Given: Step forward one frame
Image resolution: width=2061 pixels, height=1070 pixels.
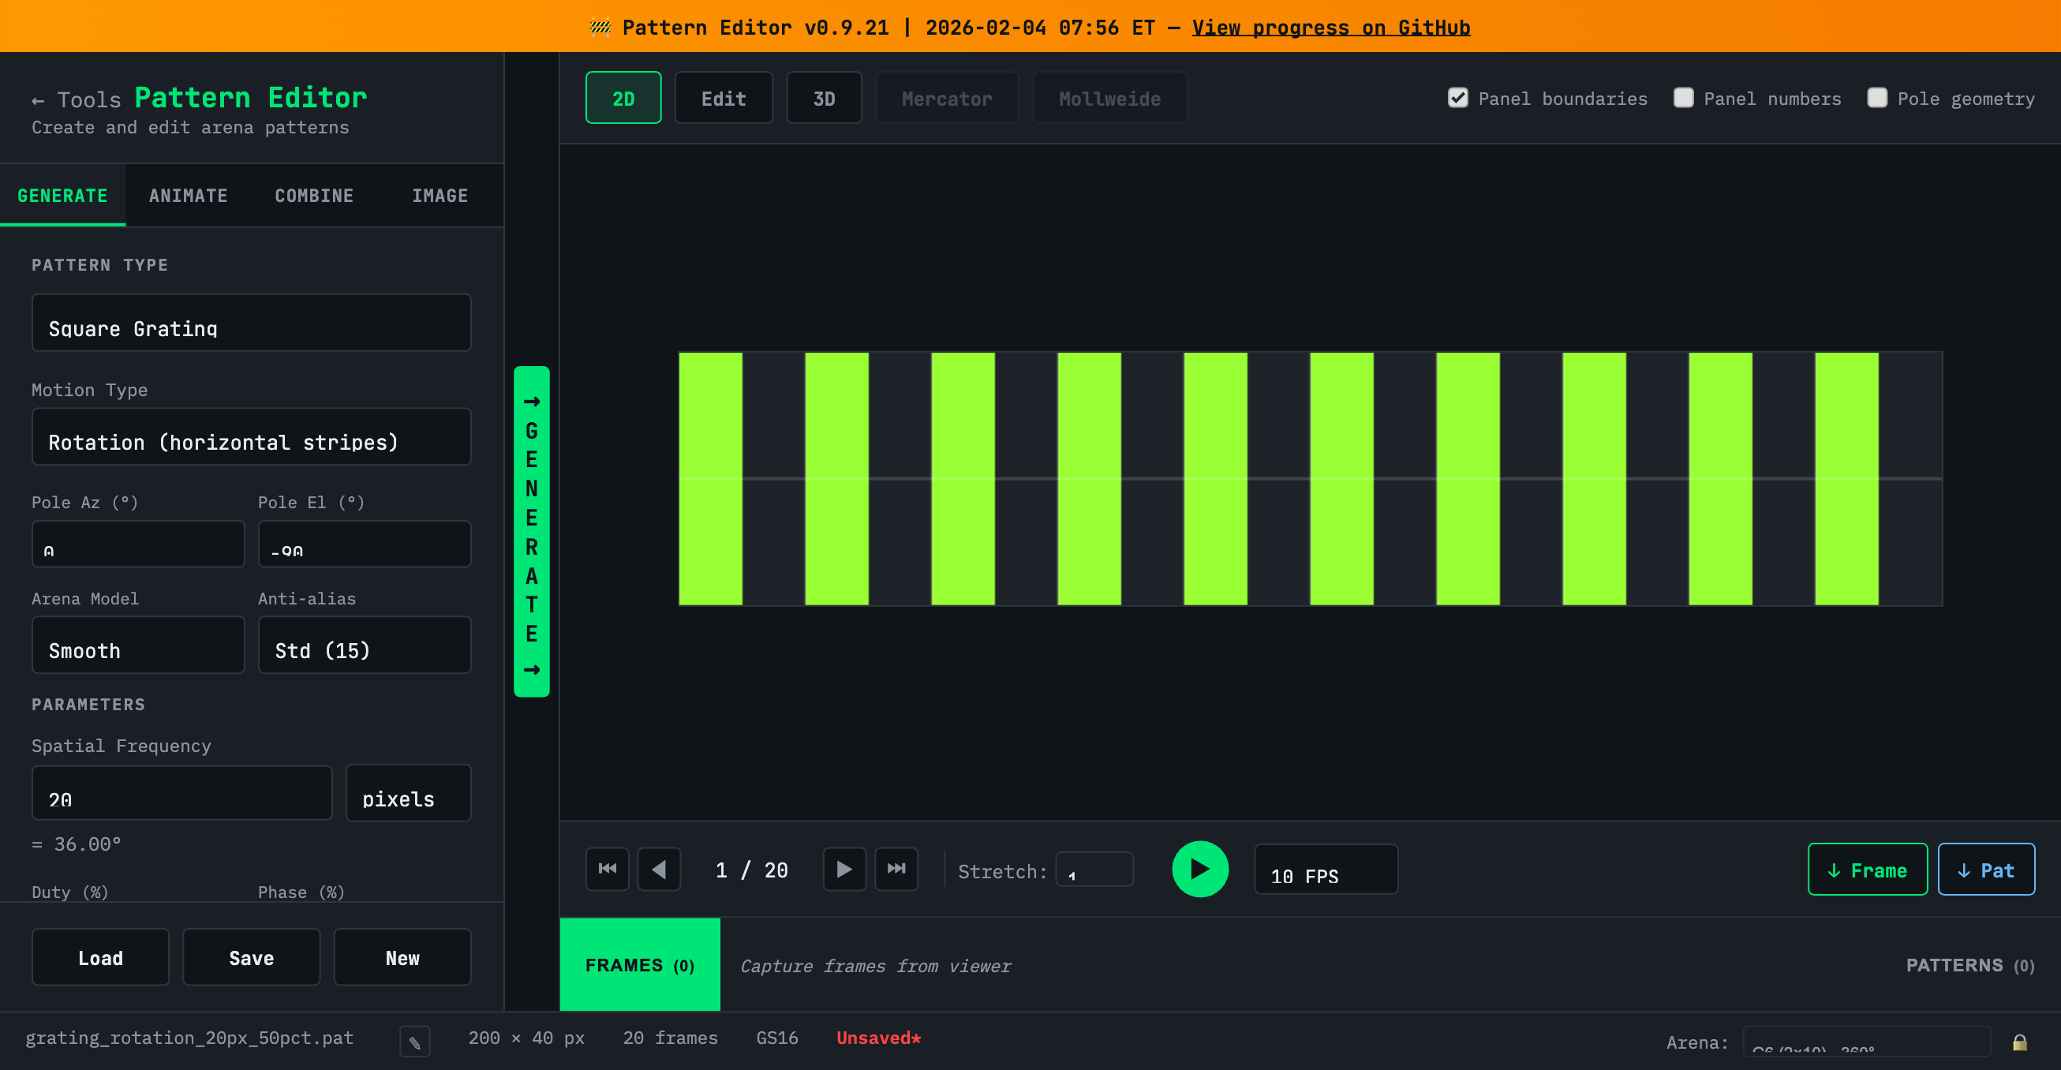Looking at the screenshot, I should point(843,868).
